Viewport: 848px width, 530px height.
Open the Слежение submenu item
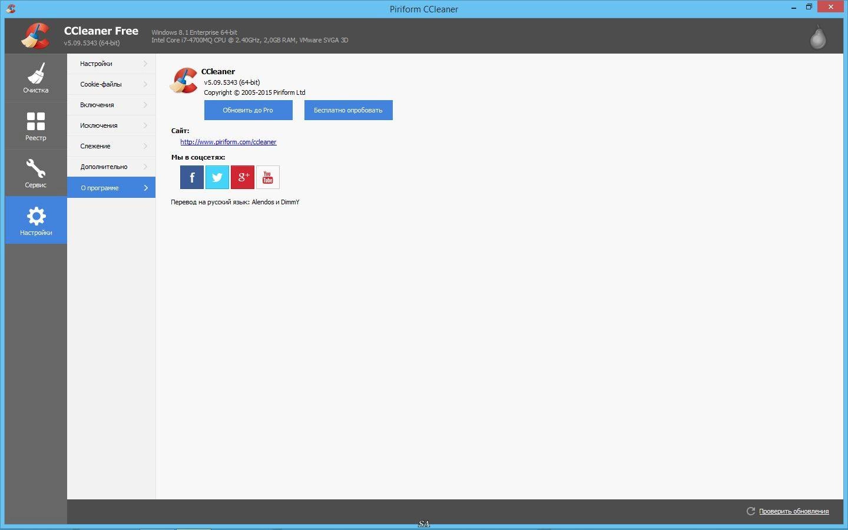click(x=111, y=146)
